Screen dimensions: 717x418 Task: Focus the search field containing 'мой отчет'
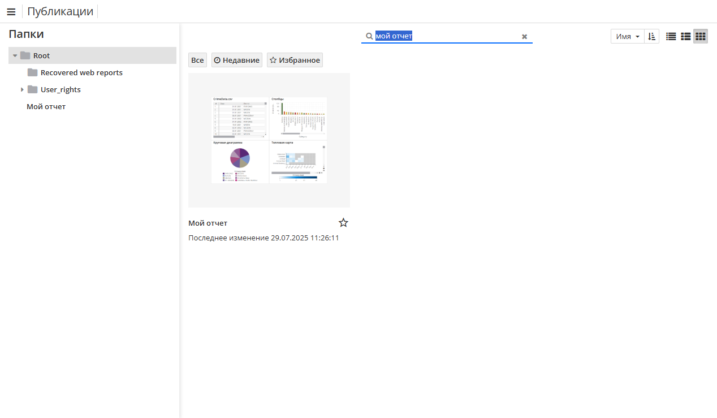pyautogui.click(x=447, y=36)
